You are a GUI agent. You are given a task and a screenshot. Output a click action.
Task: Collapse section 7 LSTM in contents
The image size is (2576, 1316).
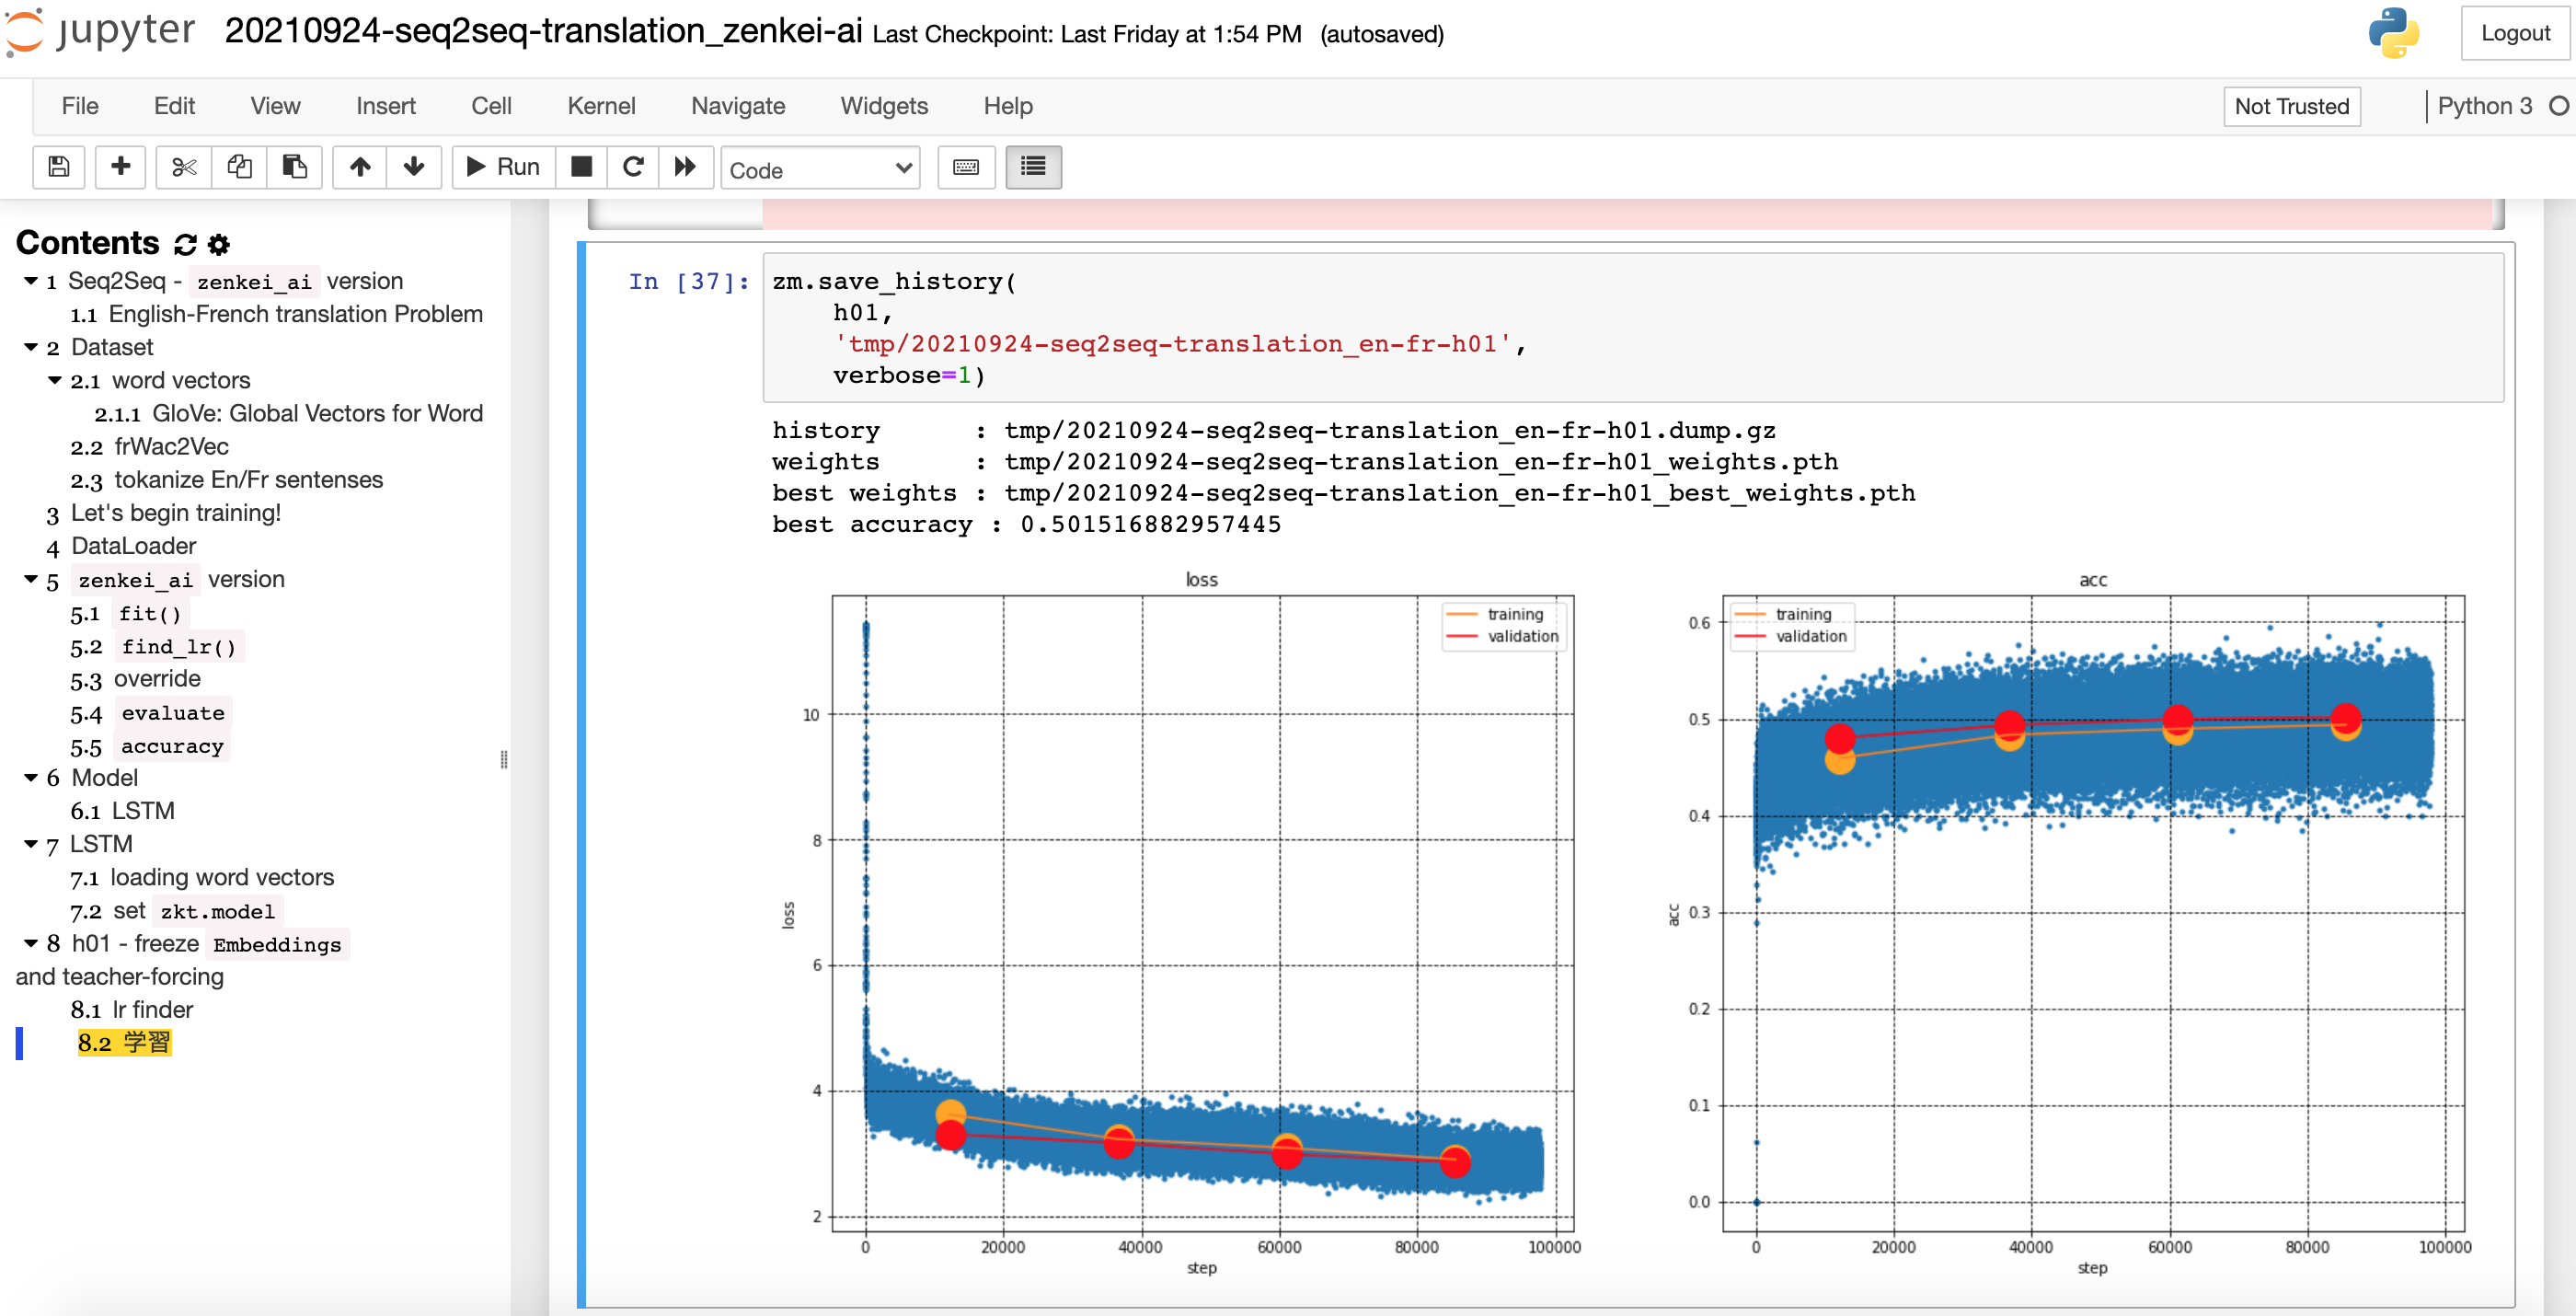(x=31, y=844)
